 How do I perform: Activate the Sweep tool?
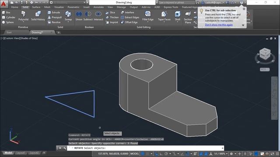point(68,16)
